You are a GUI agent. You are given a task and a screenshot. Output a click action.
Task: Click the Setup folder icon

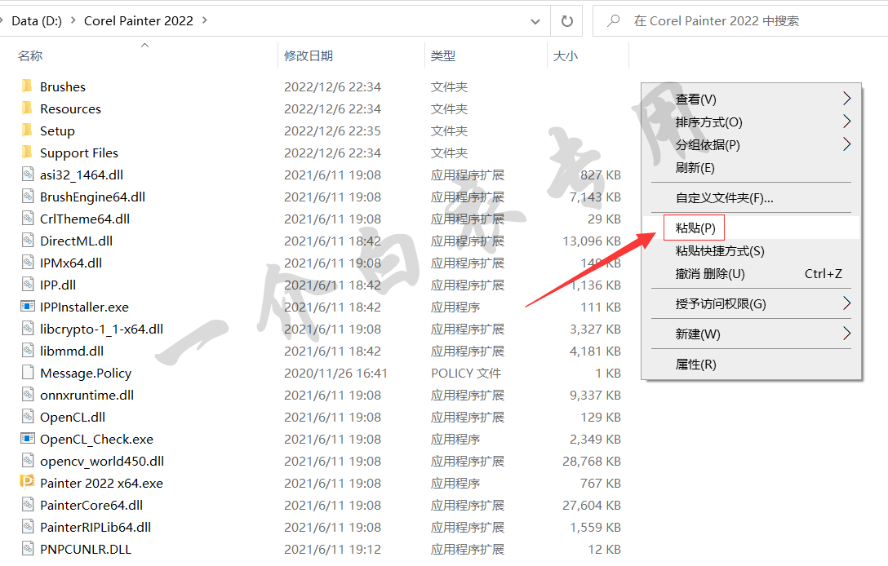click(x=27, y=130)
